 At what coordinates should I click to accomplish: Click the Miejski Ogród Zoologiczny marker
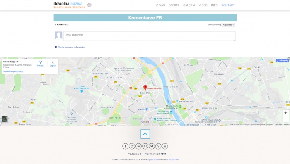(180, 107)
